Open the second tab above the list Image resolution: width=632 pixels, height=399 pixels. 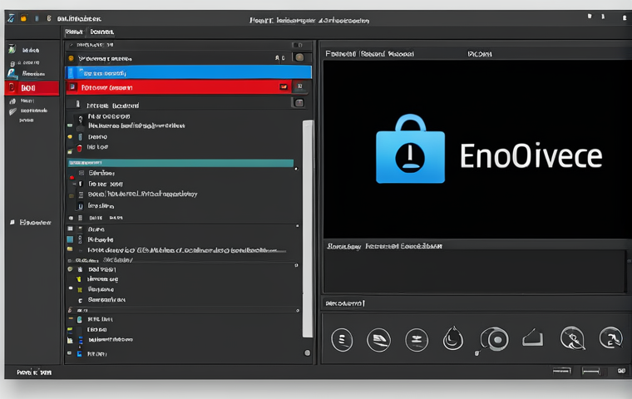[x=101, y=32]
